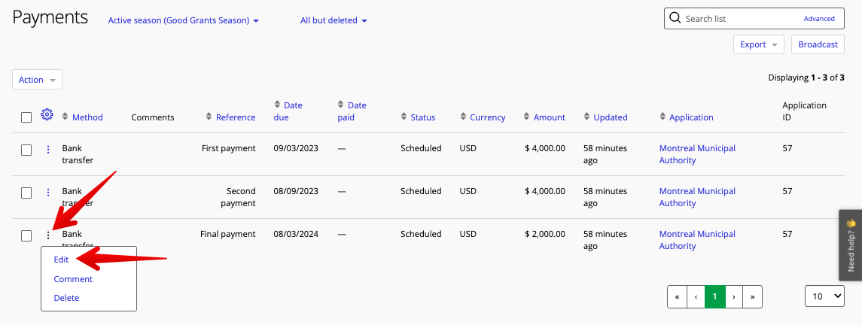Select the Second payment row checkbox
Viewport: 862px width, 325px height.
26,193
